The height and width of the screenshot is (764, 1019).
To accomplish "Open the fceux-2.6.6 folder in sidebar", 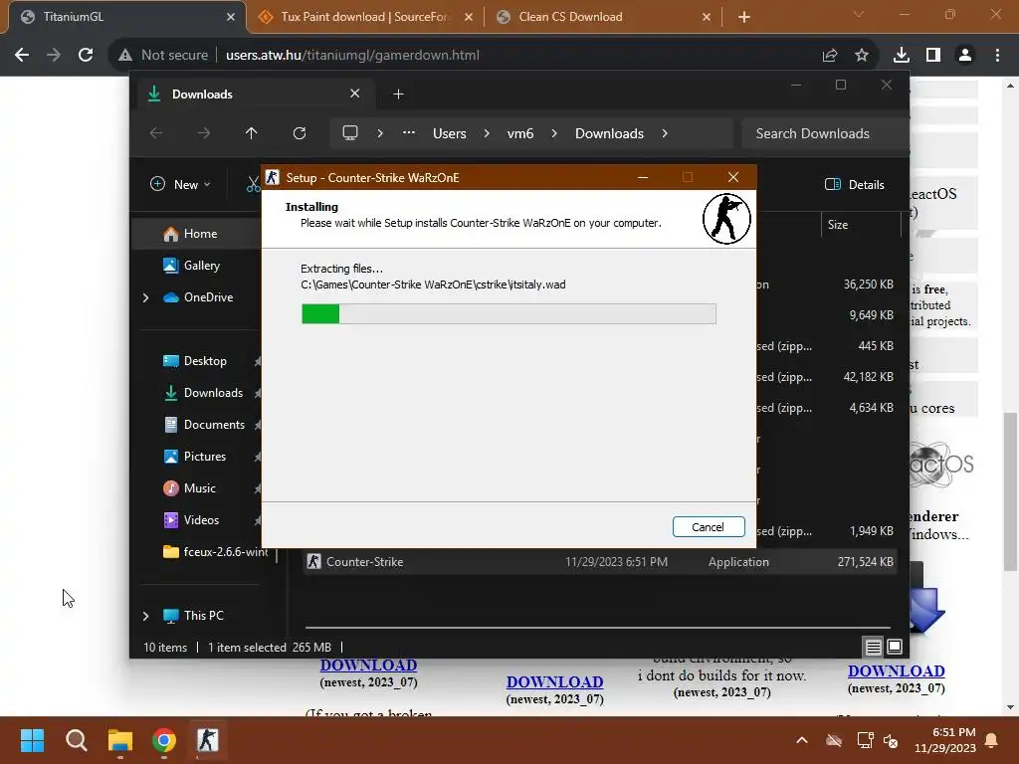I will pyautogui.click(x=216, y=551).
